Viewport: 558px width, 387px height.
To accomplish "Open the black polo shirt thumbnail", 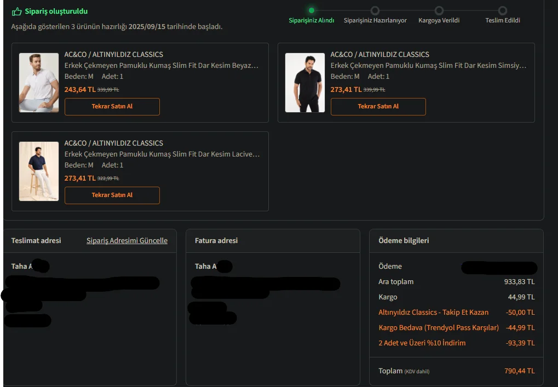I will tap(305, 83).
